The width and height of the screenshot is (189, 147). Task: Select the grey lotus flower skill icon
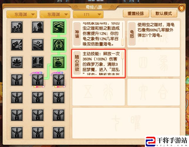click(x=17, y=62)
